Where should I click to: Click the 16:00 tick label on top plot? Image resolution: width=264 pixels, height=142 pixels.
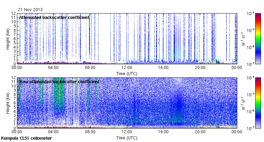pos(163,68)
